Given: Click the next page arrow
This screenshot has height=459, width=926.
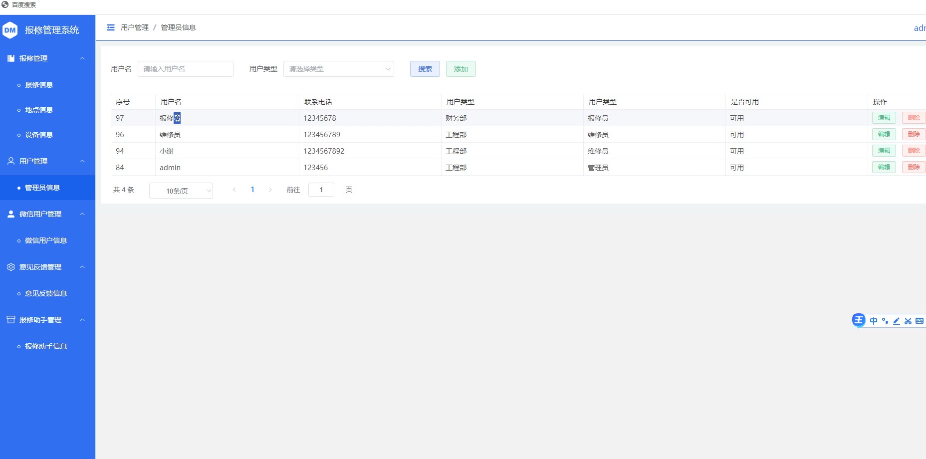Looking at the screenshot, I should (x=270, y=190).
